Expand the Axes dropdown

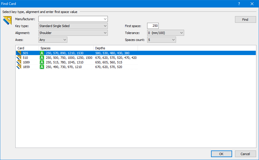(64, 40)
